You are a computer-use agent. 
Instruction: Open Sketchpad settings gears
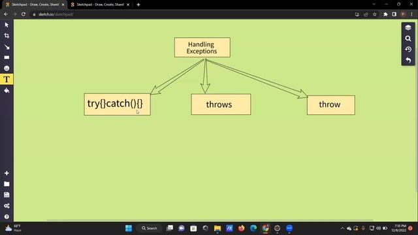coord(7,206)
